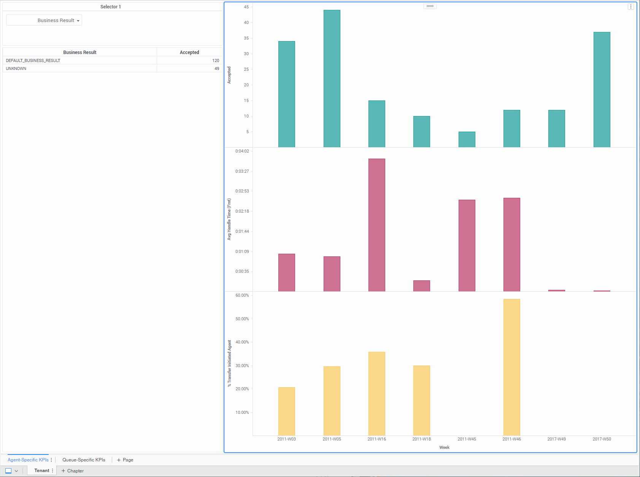
Task: Sort by the Accepted column header
Action: click(x=189, y=52)
